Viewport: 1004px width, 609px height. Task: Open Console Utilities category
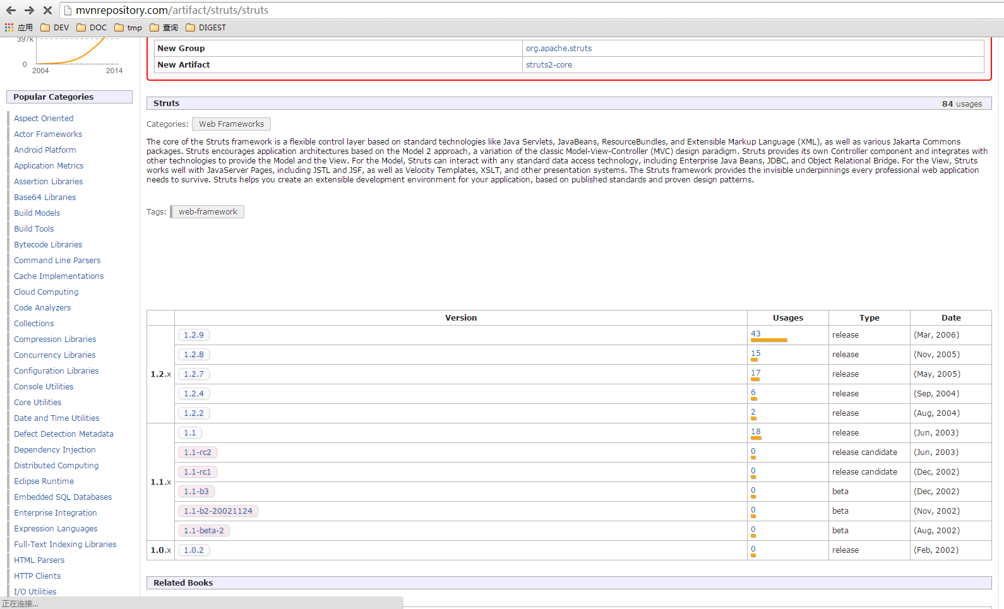pos(44,387)
